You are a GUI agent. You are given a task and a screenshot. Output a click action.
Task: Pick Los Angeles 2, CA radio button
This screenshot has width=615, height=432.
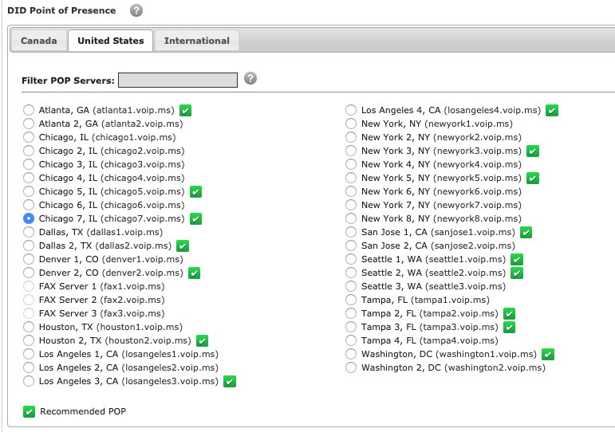(x=29, y=367)
